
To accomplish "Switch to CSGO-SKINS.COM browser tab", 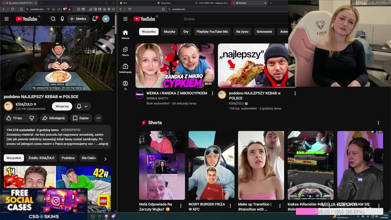I will click(211, 3).
